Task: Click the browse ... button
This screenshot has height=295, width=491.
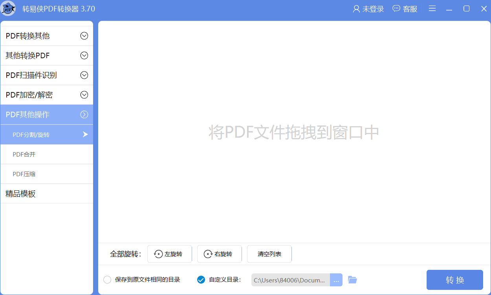Action: pos(336,280)
